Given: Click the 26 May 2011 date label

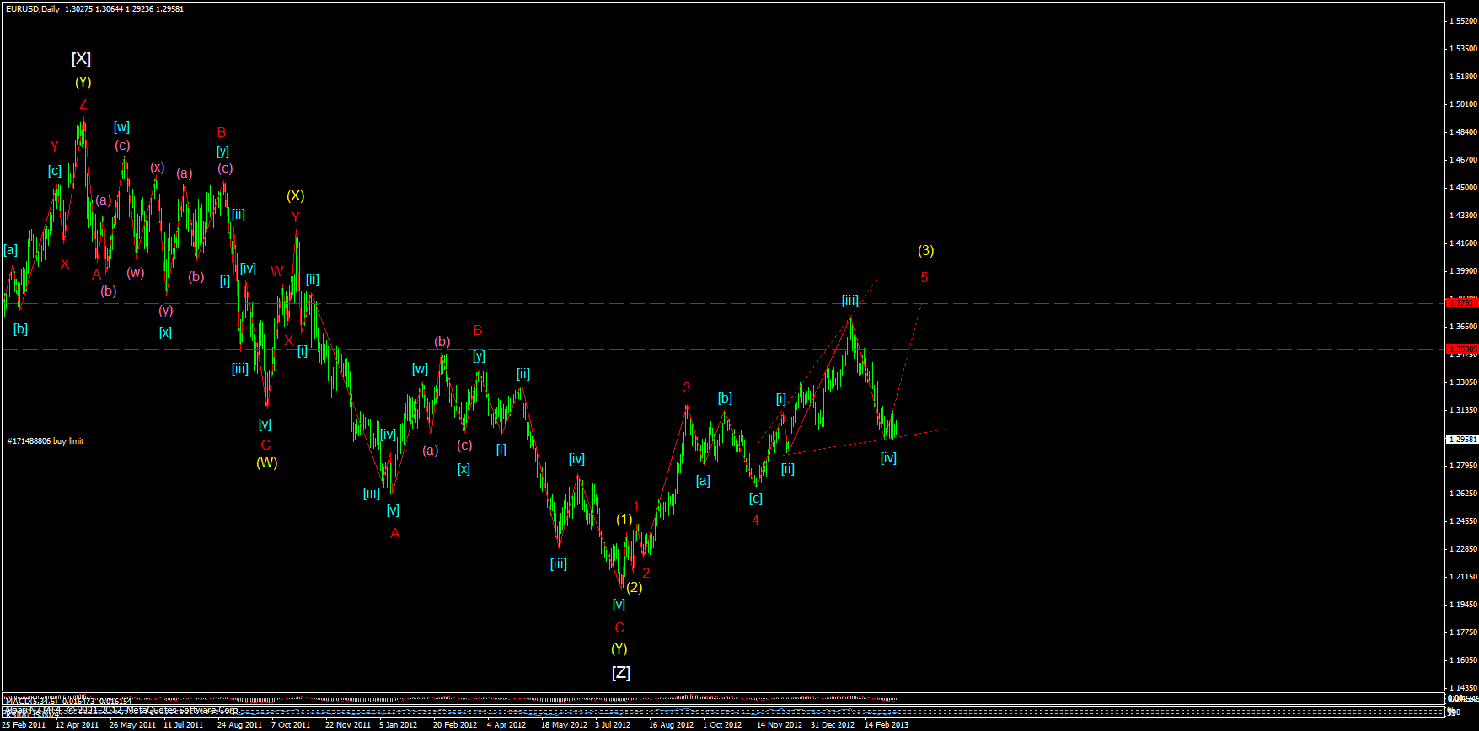Looking at the screenshot, I should click(132, 725).
